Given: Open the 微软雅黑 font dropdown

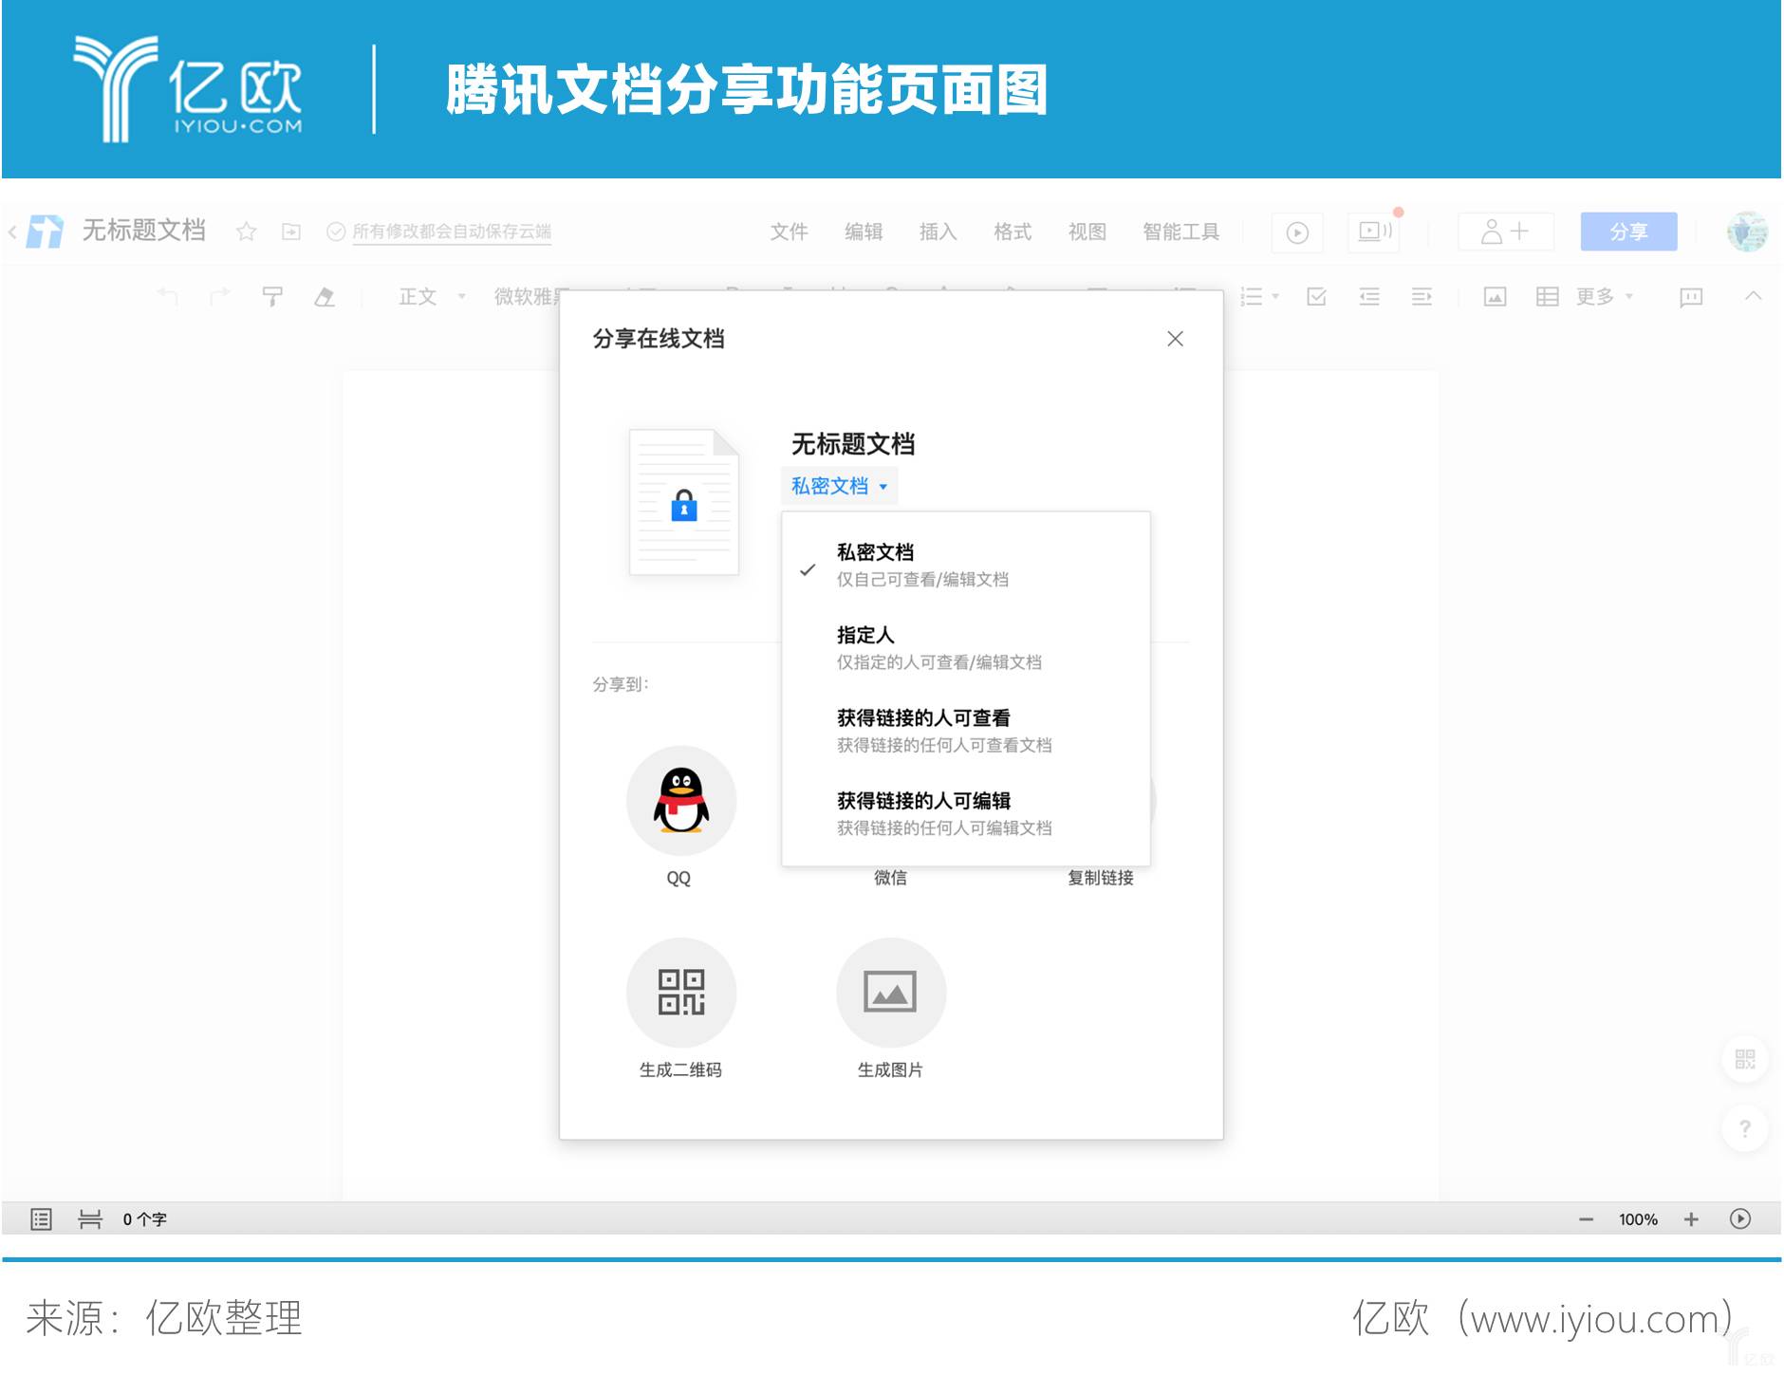Looking at the screenshot, I should click(529, 296).
